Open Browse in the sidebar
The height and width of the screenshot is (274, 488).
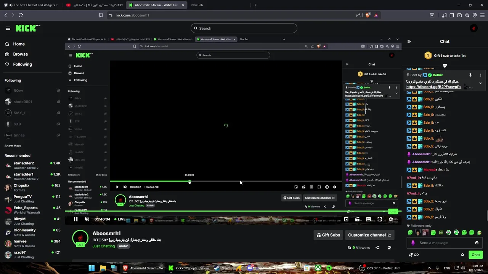17,54
